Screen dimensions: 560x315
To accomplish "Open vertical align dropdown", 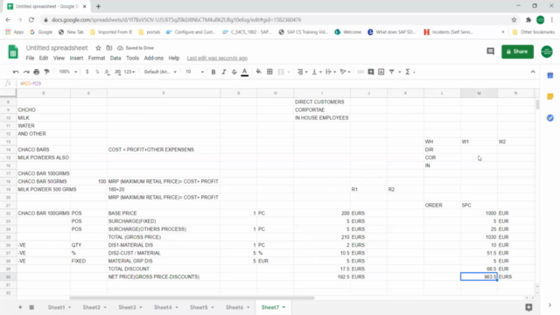I will (317, 72).
